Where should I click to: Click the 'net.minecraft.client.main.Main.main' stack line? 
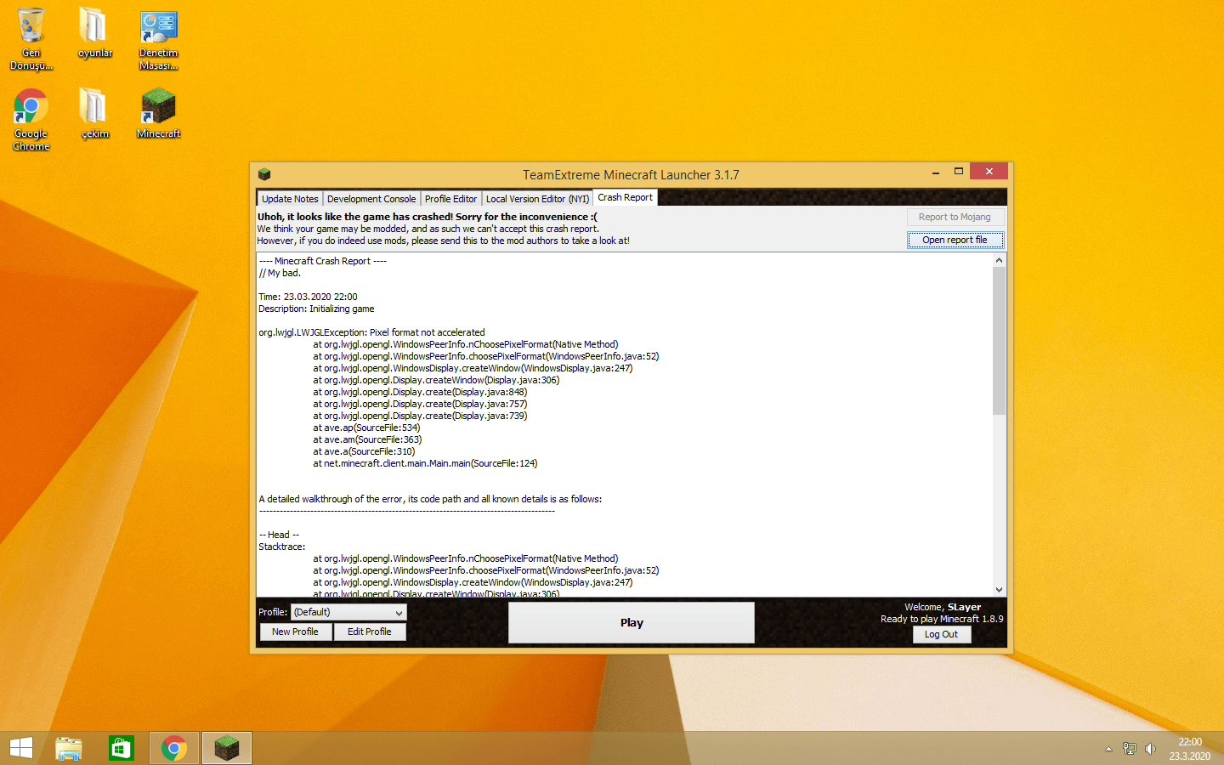tap(425, 463)
